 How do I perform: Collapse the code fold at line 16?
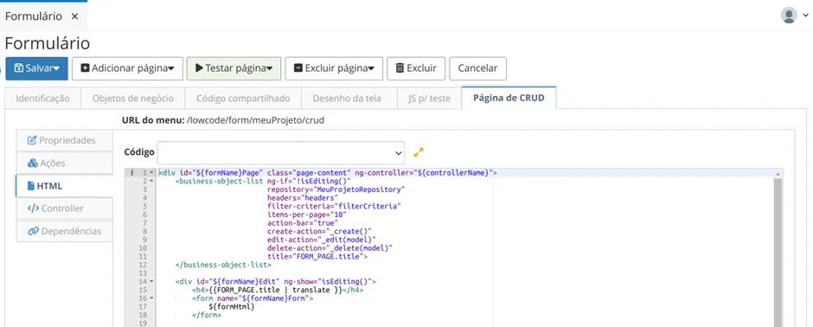pos(150,298)
